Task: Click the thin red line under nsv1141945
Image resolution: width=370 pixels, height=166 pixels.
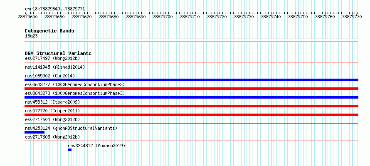Action: pos(191,71)
